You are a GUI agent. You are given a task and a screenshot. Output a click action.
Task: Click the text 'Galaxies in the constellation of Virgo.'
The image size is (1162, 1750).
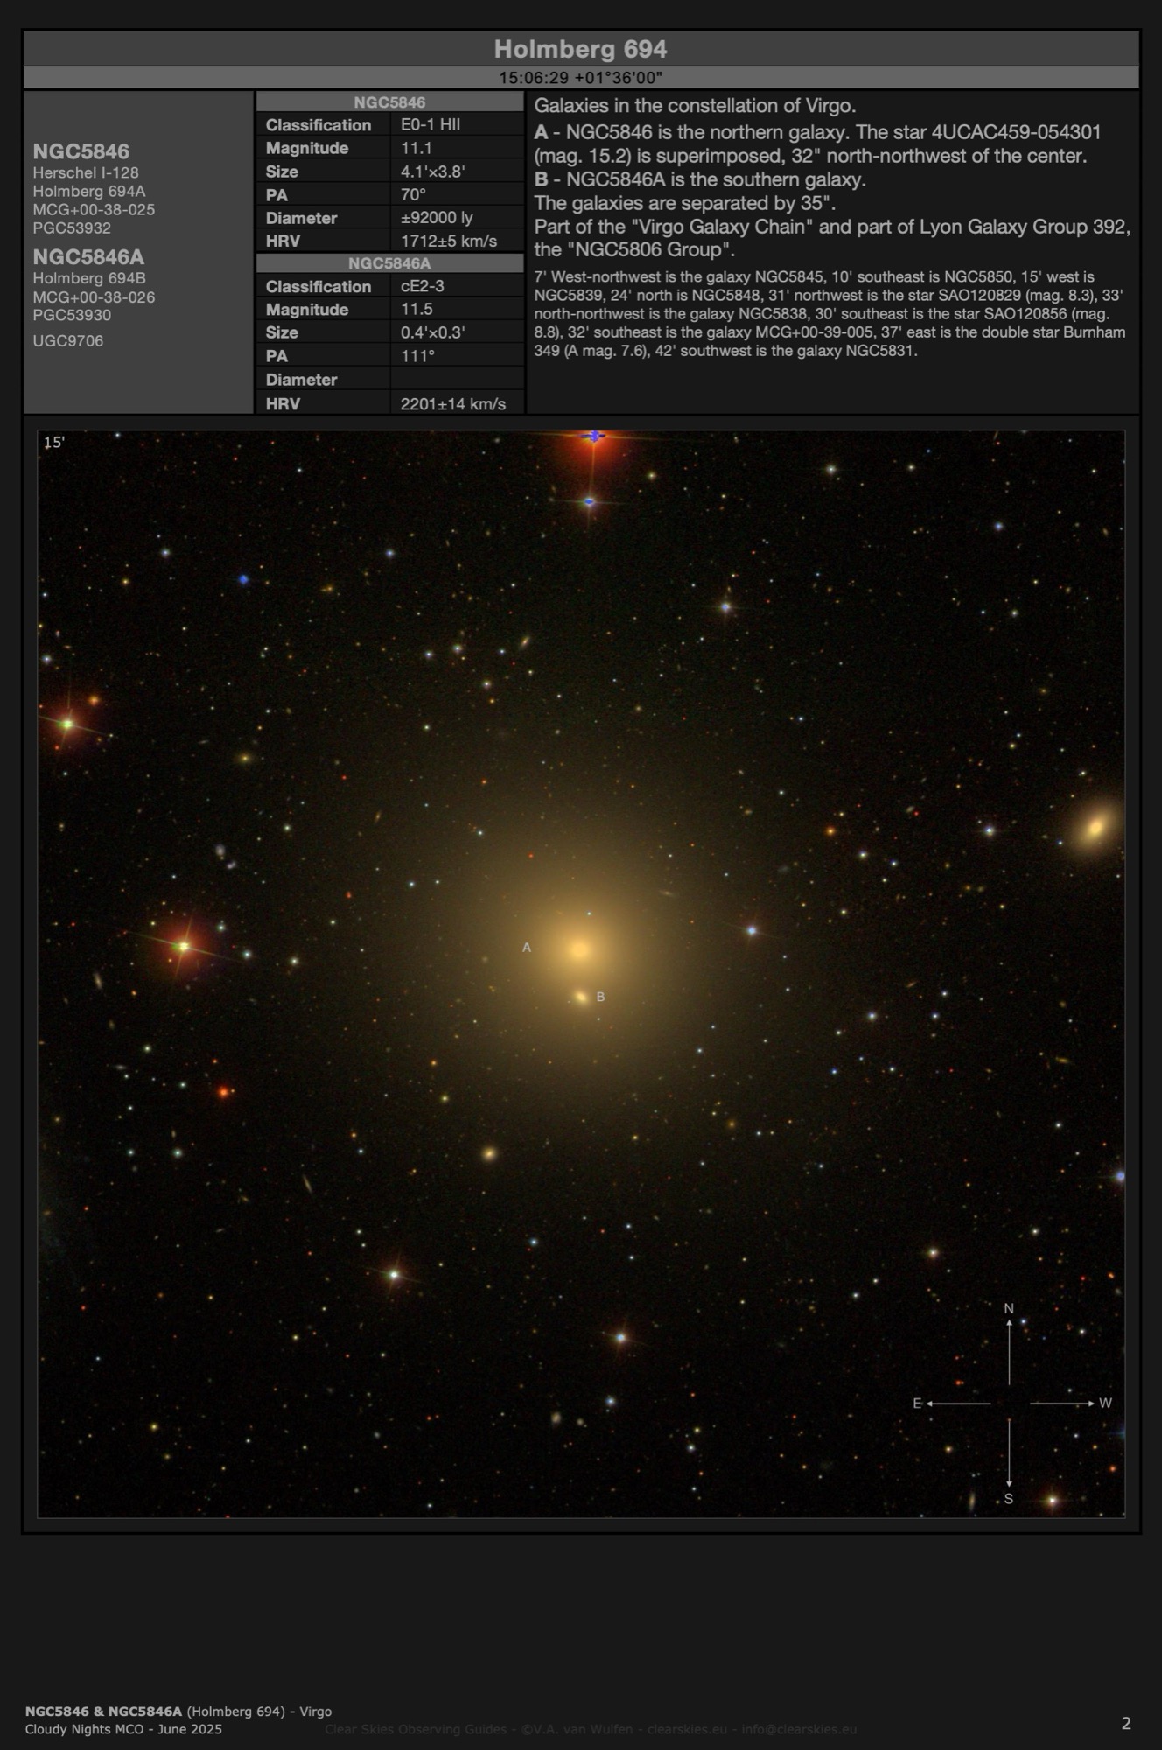[x=695, y=106]
